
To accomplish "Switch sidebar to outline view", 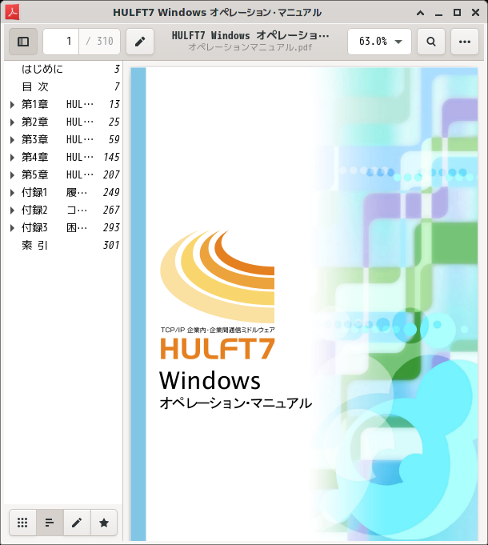I will [x=50, y=523].
